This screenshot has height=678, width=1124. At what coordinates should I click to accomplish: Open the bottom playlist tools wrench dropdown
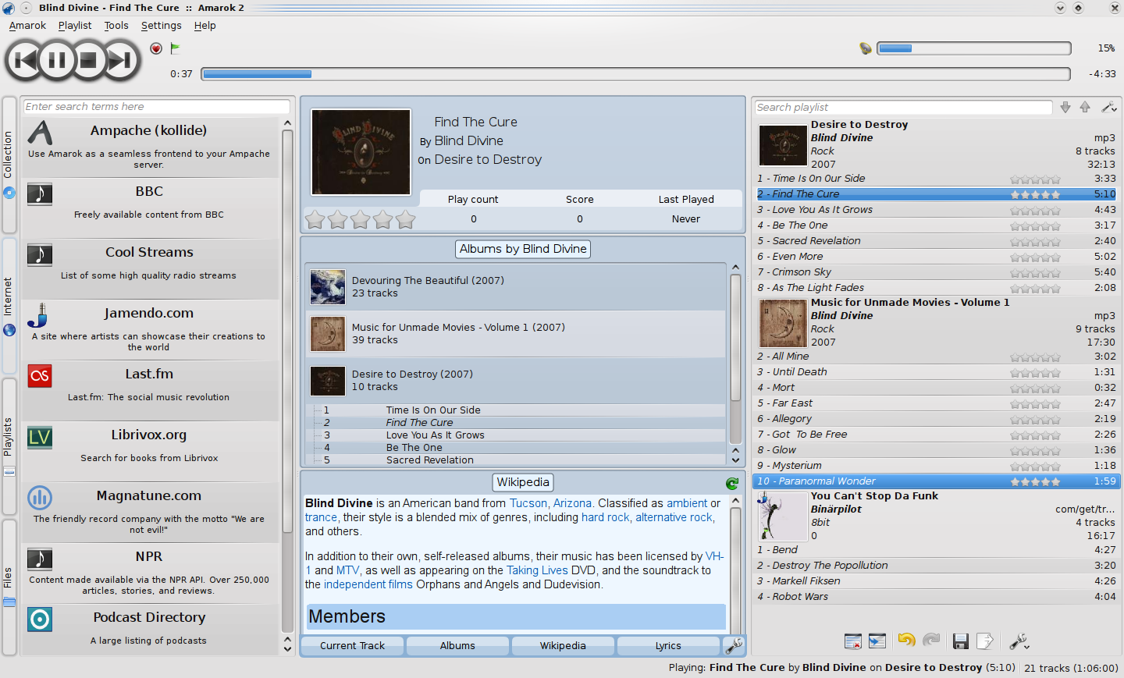(1019, 641)
